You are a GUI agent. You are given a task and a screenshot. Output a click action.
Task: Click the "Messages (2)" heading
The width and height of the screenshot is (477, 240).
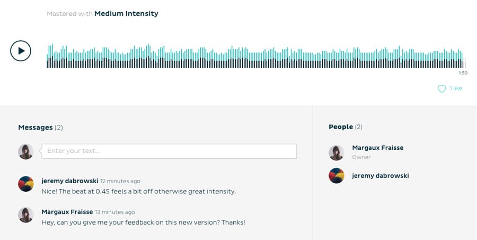coord(40,127)
